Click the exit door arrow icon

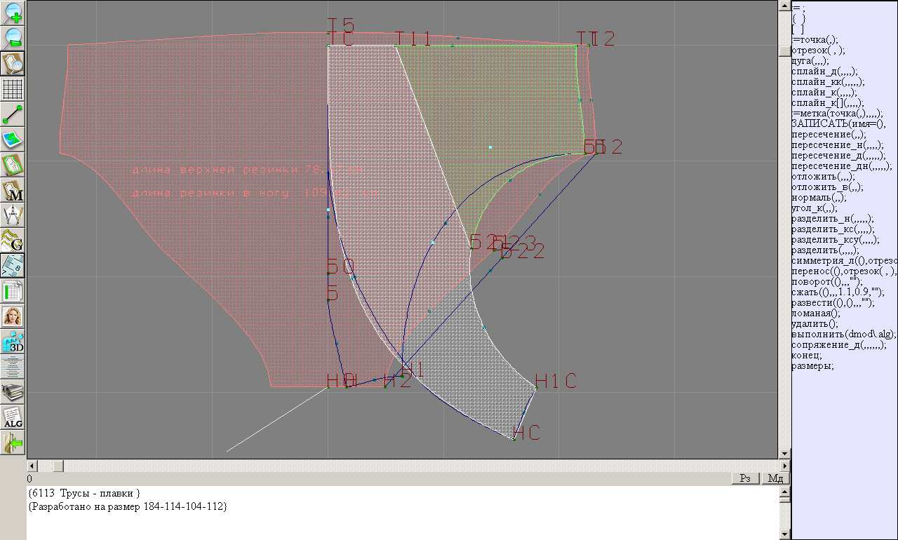13,443
